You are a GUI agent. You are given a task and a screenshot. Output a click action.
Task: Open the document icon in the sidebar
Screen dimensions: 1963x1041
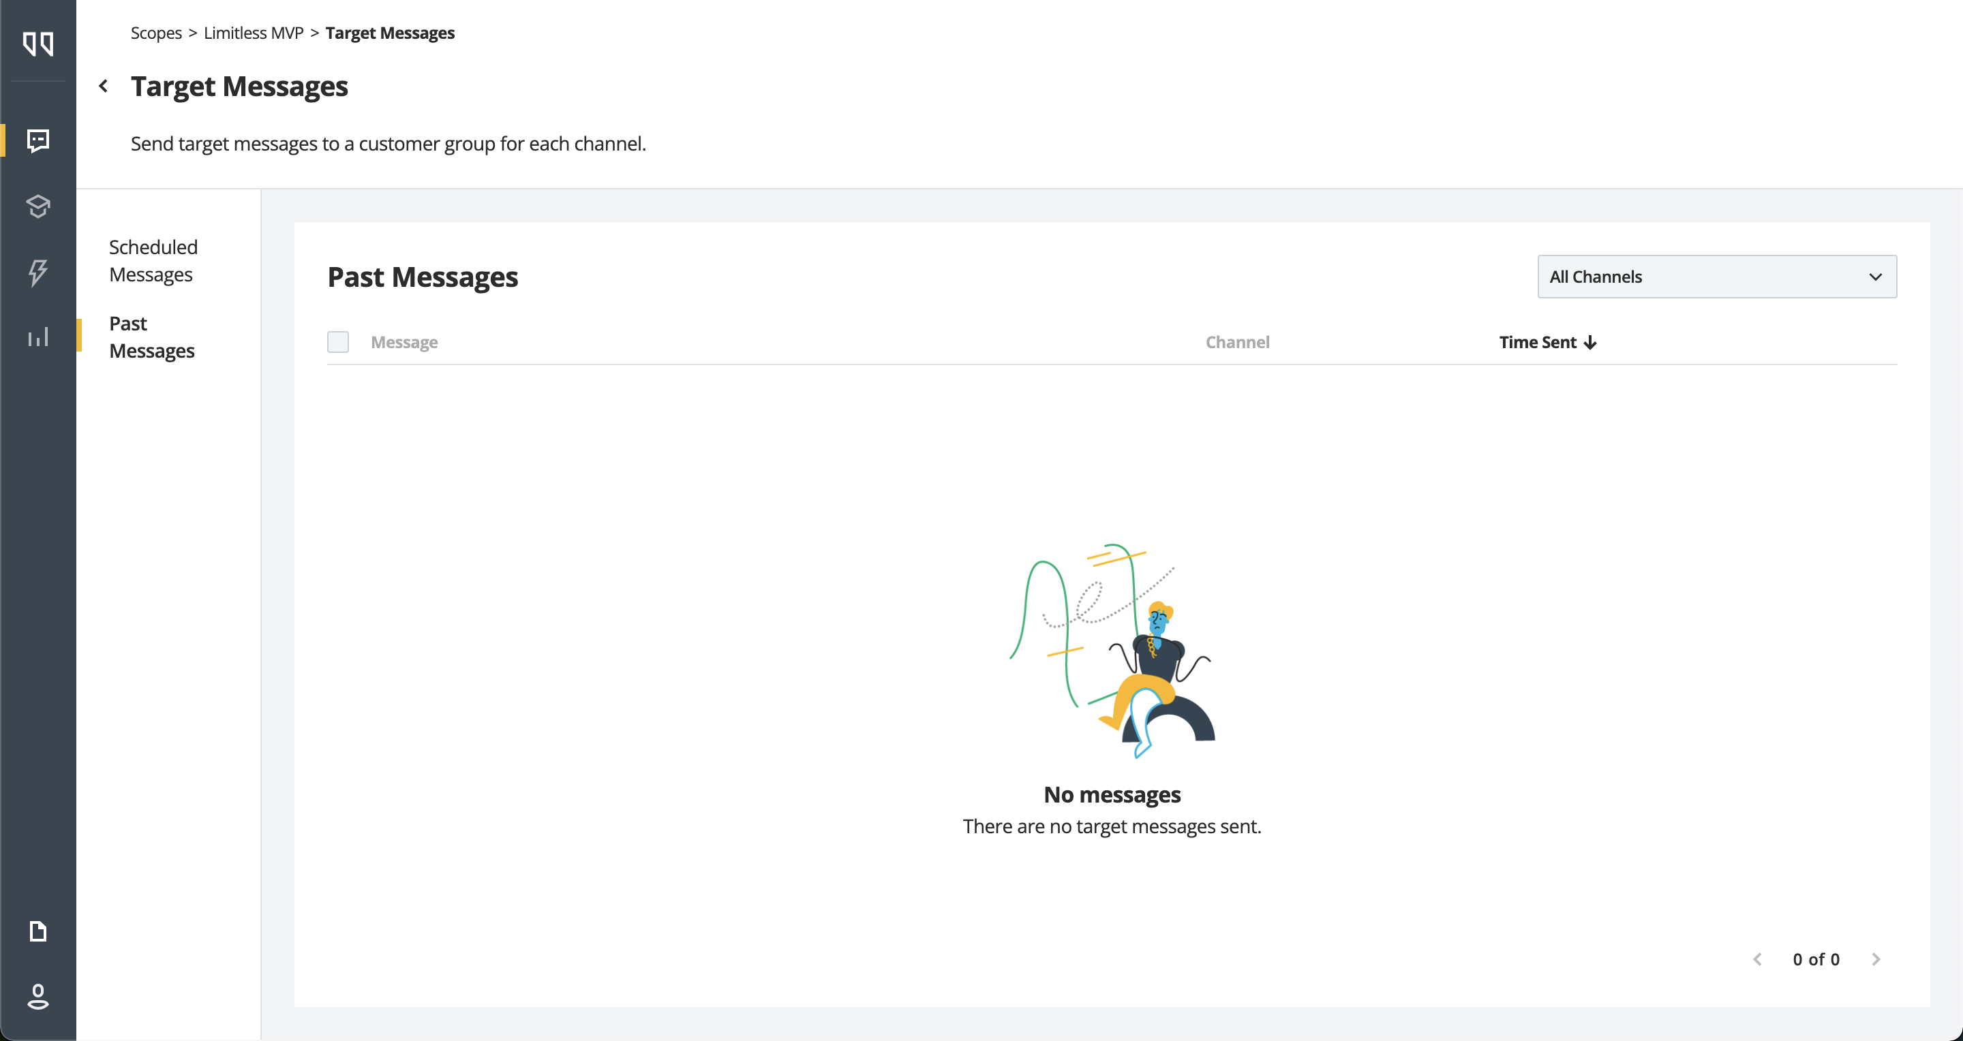tap(38, 931)
